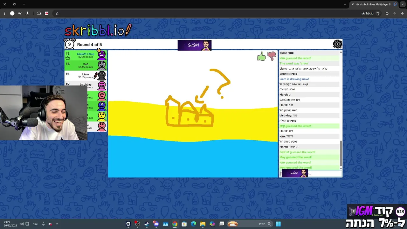The image size is (407, 229).
Task: Open the Chrome three-dot menu
Action: click(x=4, y=13)
